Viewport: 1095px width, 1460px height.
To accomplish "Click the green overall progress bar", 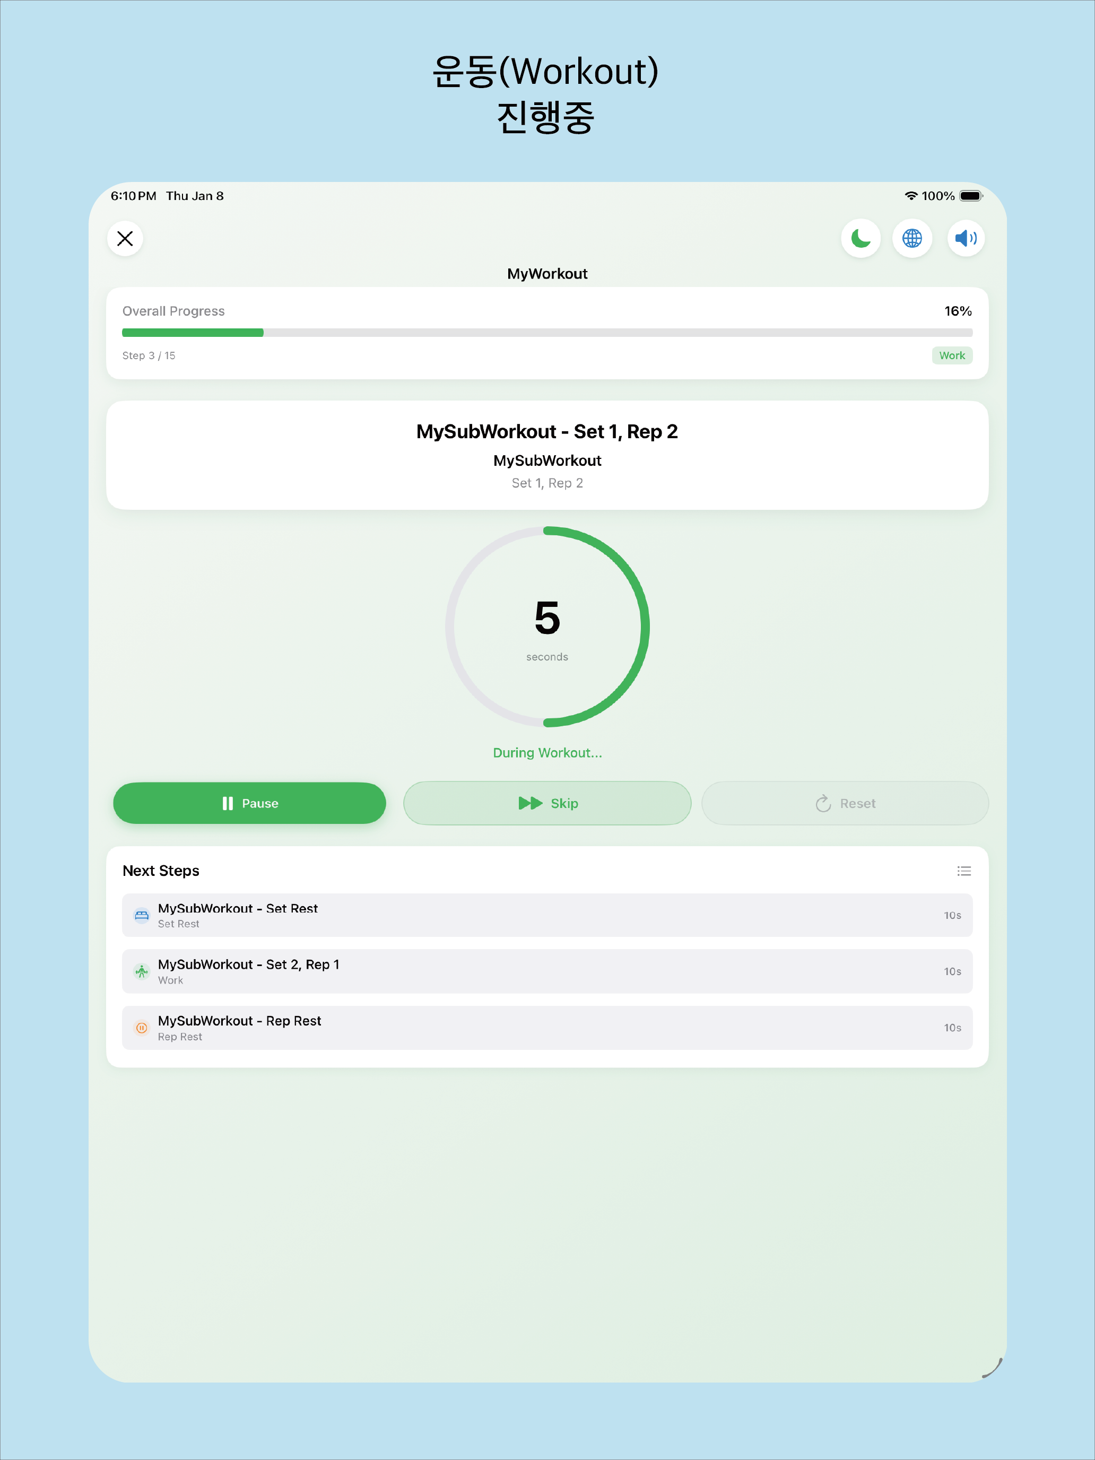I will click(x=193, y=333).
